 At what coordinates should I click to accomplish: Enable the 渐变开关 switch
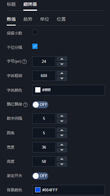pyautogui.click(x=40, y=176)
